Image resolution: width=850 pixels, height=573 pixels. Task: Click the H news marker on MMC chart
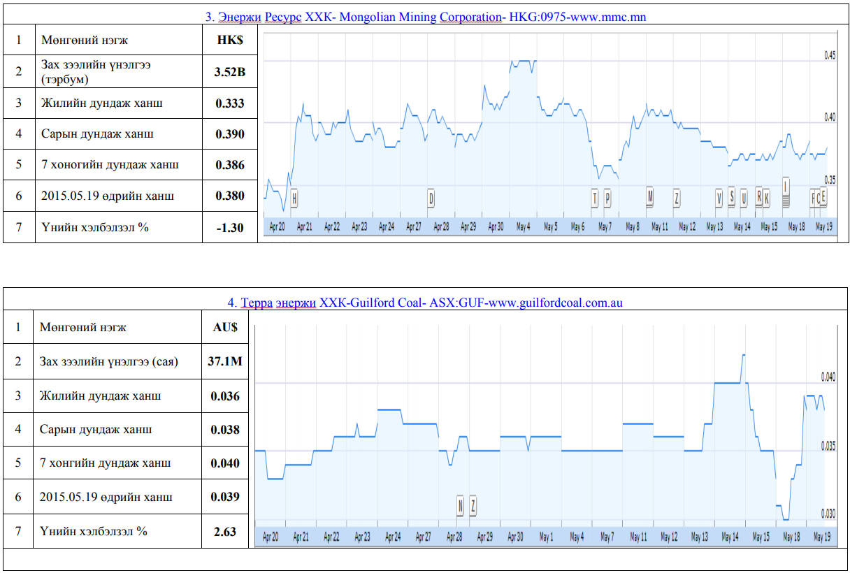(x=294, y=198)
